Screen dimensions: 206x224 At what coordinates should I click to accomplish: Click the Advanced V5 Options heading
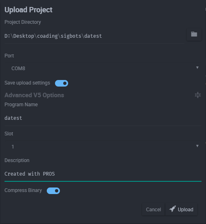coord(34,95)
